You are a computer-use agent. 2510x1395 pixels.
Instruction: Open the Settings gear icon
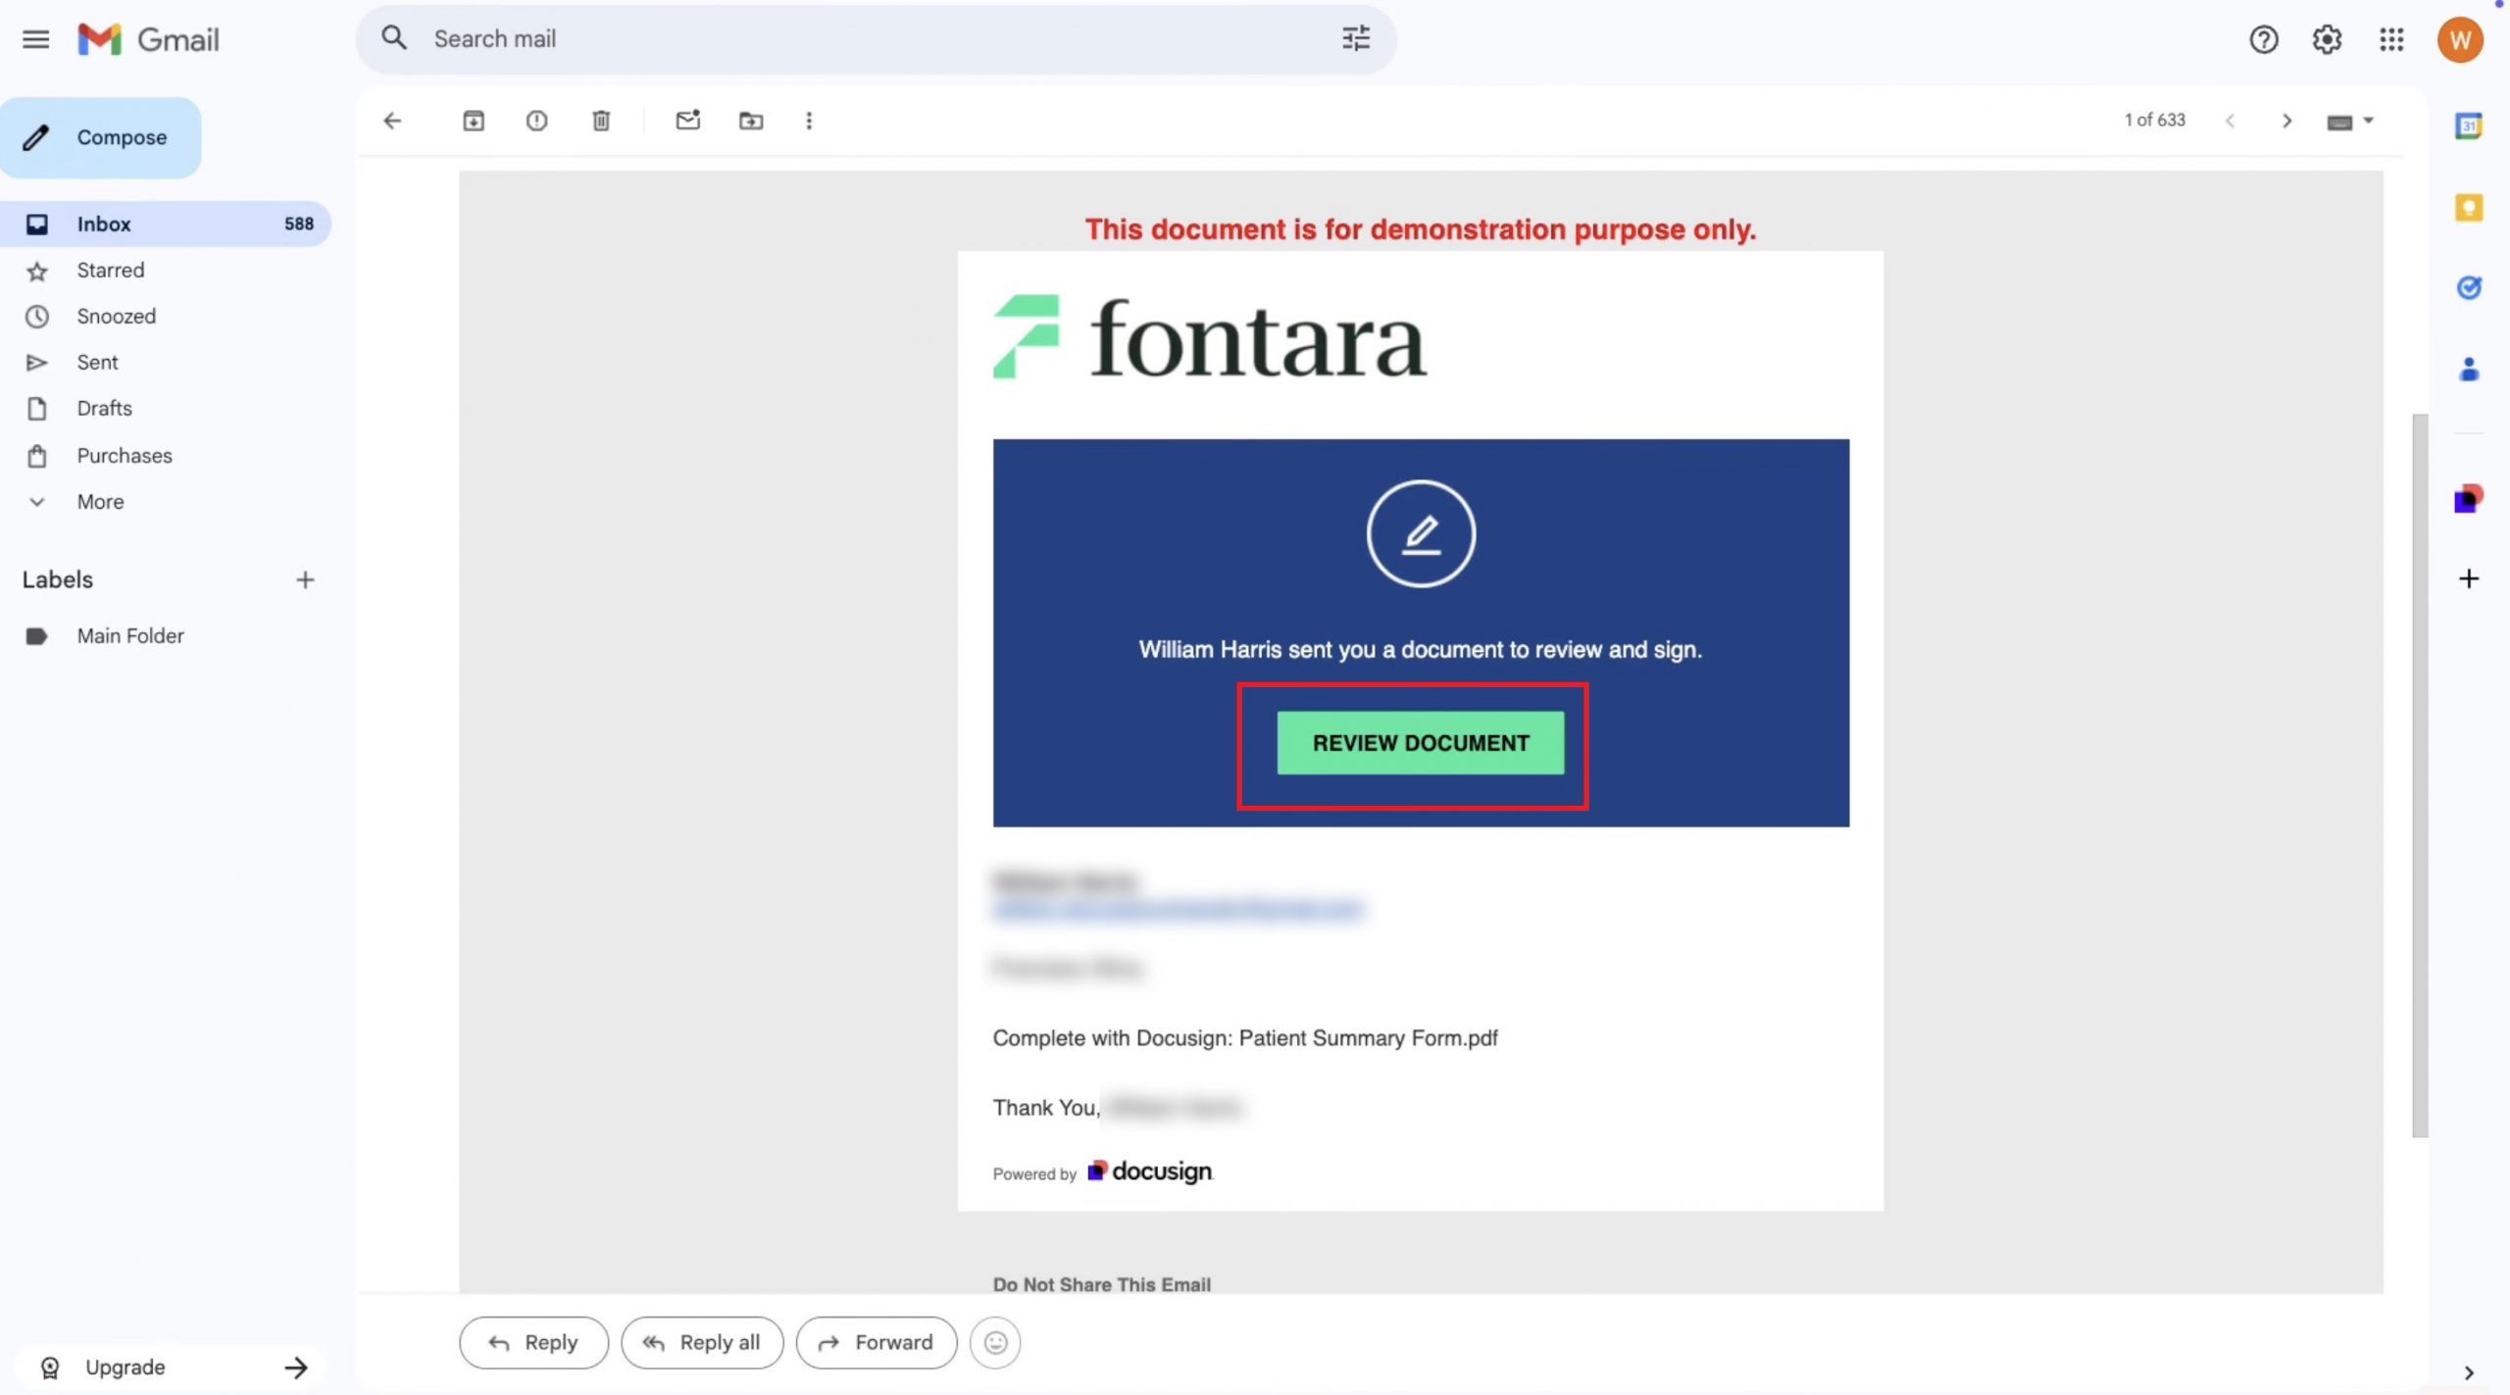pyautogui.click(x=2327, y=39)
